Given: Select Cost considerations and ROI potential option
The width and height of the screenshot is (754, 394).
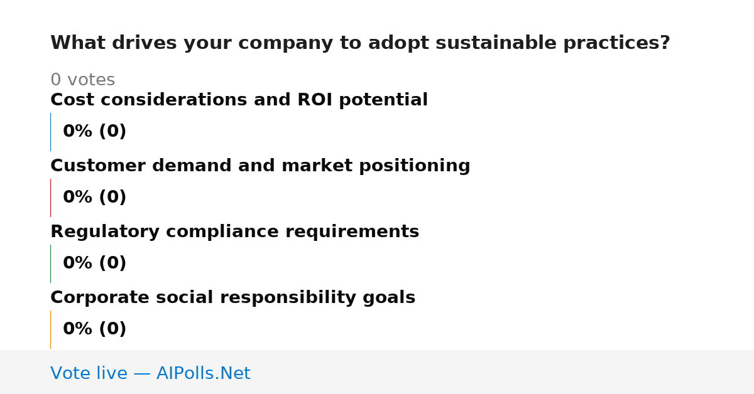Looking at the screenshot, I should 239,100.
